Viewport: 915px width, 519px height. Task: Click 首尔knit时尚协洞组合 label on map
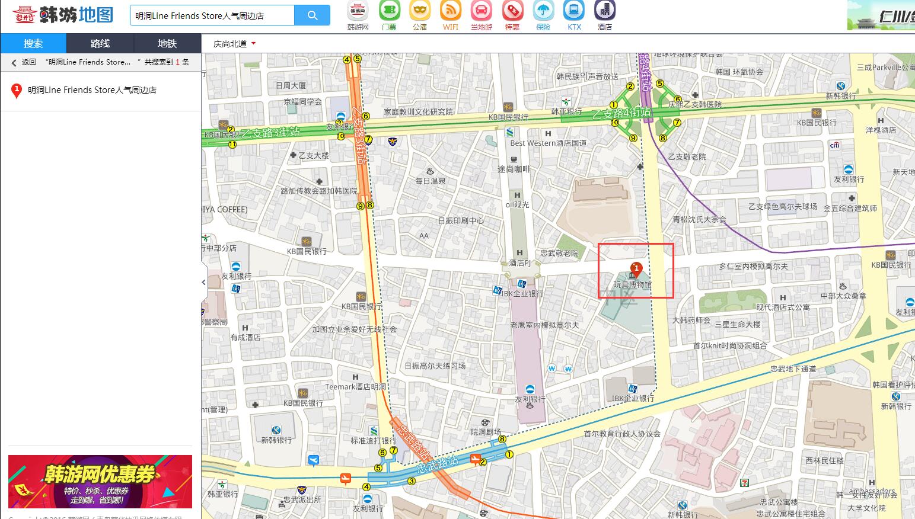click(x=730, y=345)
